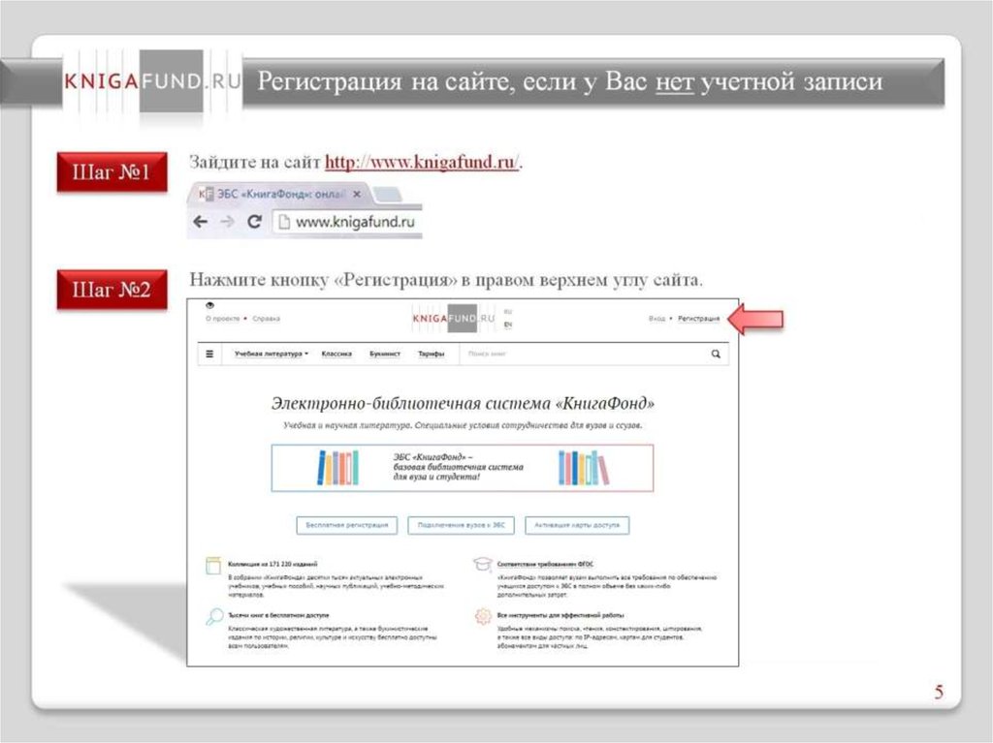Image resolution: width=993 pixels, height=743 pixels.
Task: Click the book collection icon
Action: 213,565
